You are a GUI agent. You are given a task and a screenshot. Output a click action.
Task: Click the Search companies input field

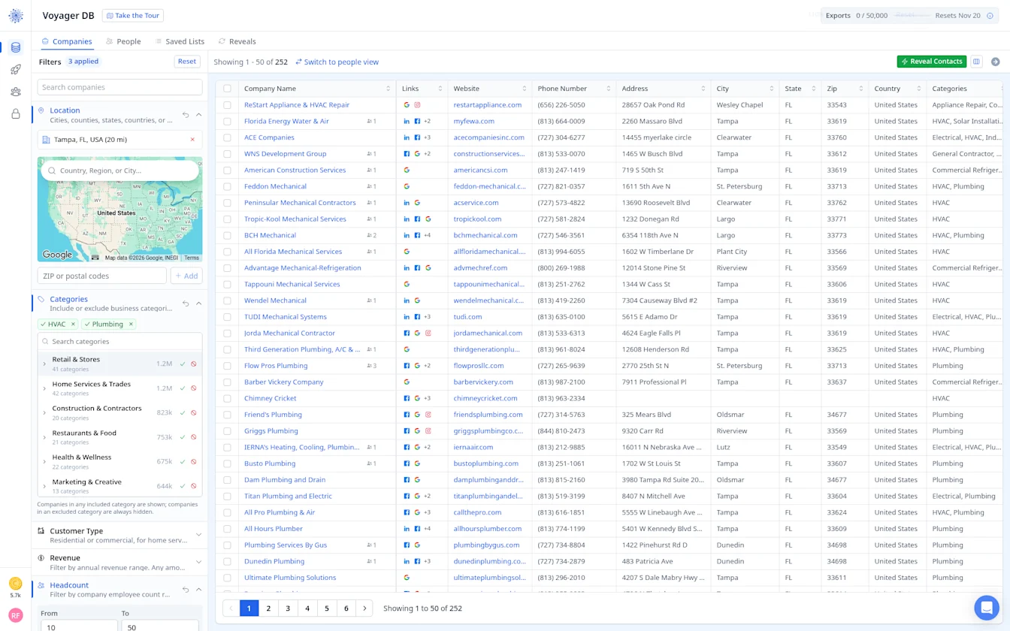pyautogui.click(x=120, y=87)
